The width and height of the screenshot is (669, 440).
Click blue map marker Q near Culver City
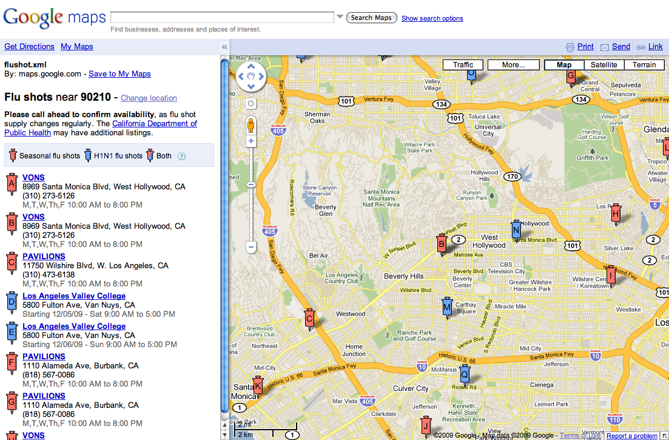(465, 374)
